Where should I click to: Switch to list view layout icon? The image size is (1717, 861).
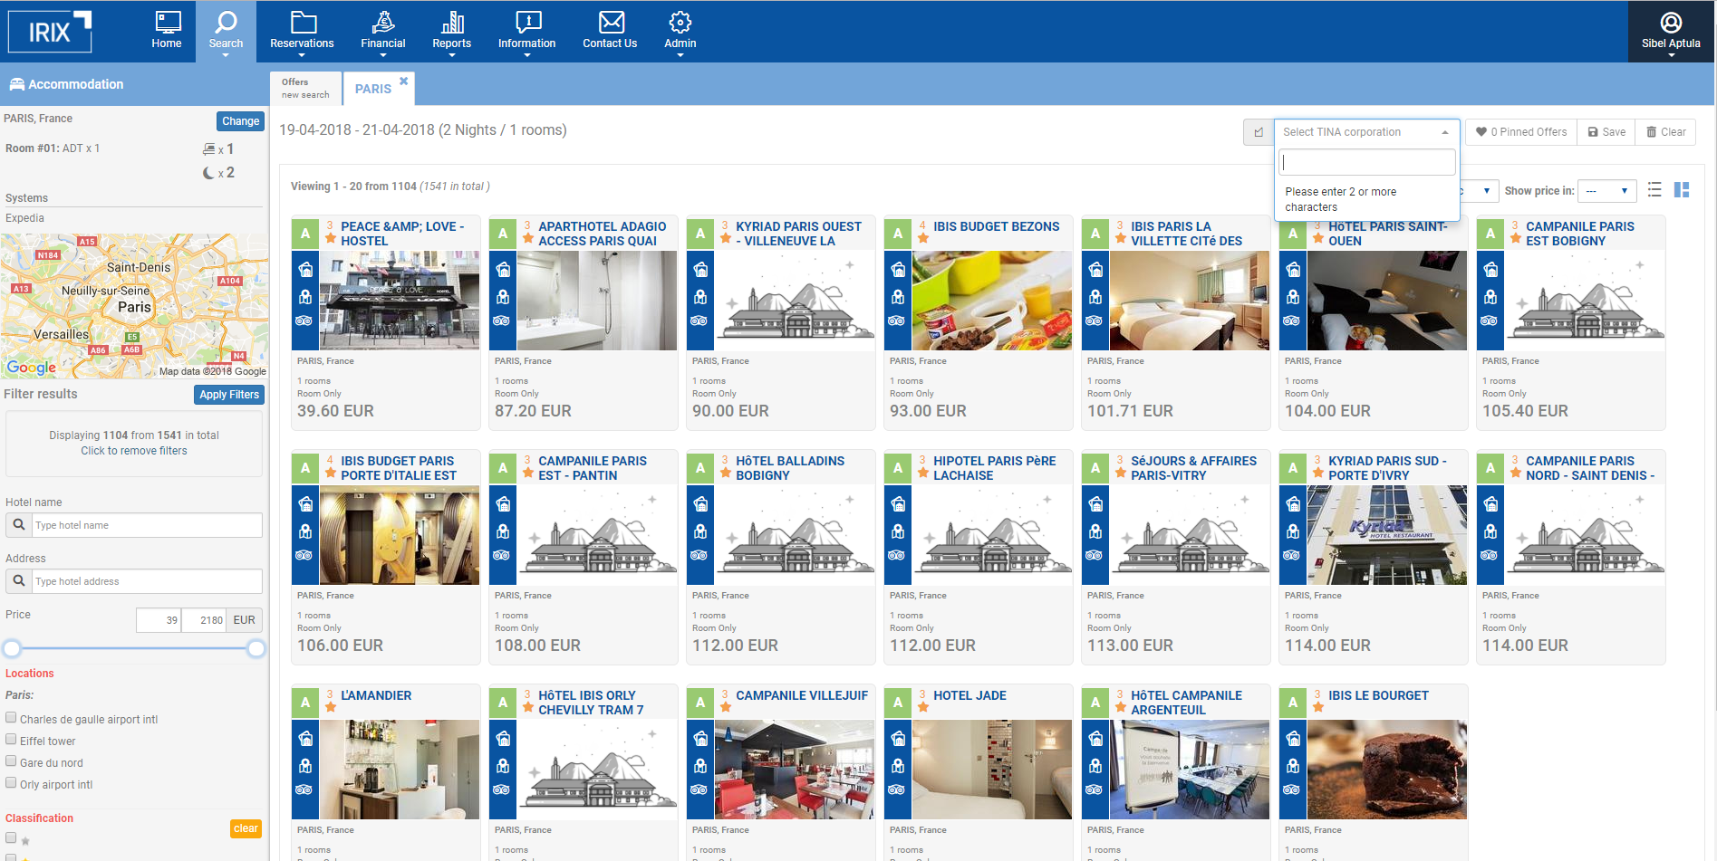coord(1654,190)
